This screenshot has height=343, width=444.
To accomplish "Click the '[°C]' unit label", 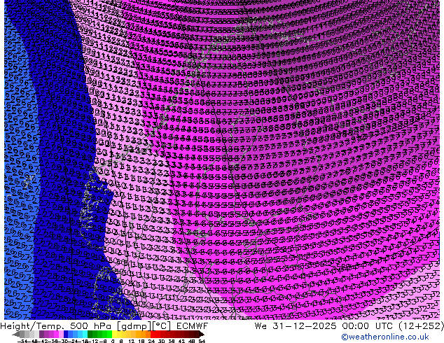I will 162,326.
